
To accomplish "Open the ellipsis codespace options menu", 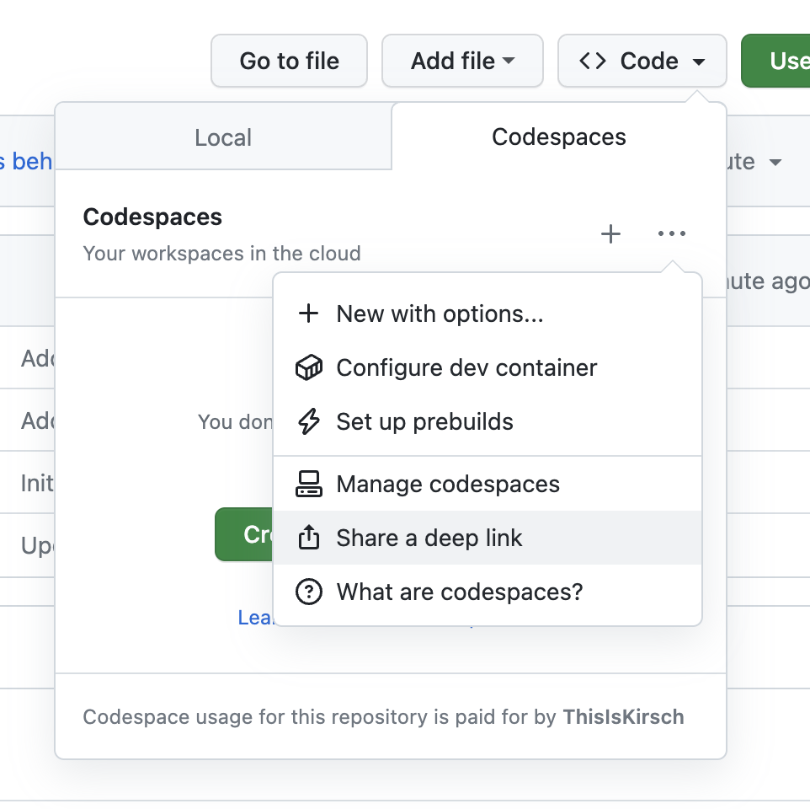I will pyautogui.click(x=671, y=234).
